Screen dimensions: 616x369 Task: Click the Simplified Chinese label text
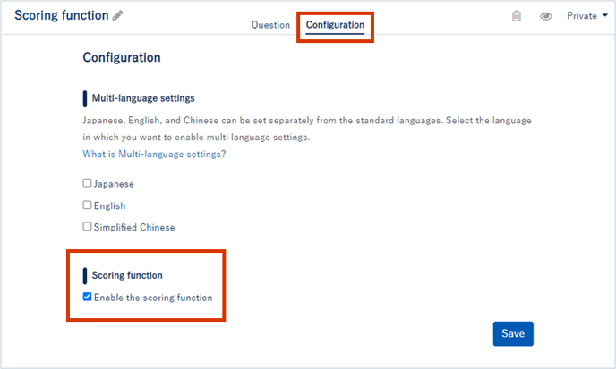coord(134,228)
